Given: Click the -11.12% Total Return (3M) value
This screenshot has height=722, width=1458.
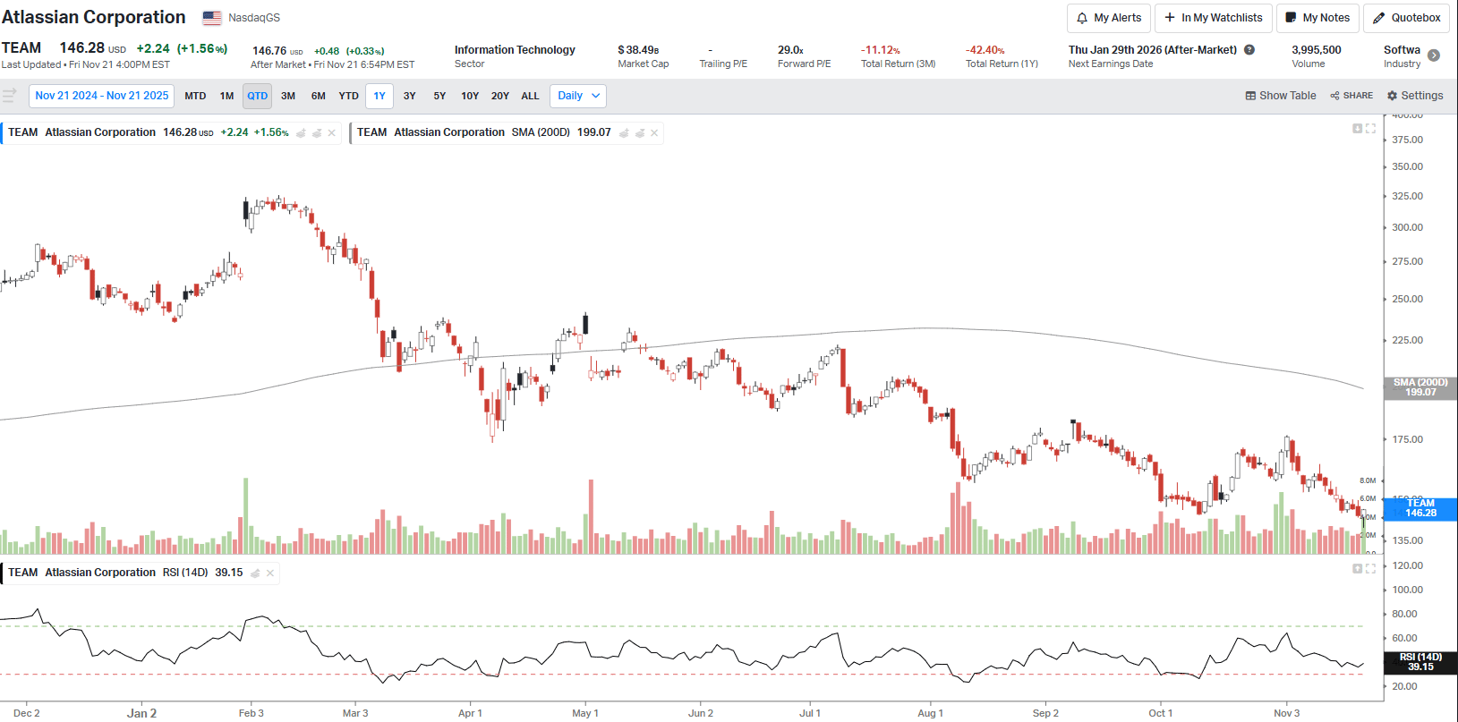Looking at the screenshot, I should [881, 50].
